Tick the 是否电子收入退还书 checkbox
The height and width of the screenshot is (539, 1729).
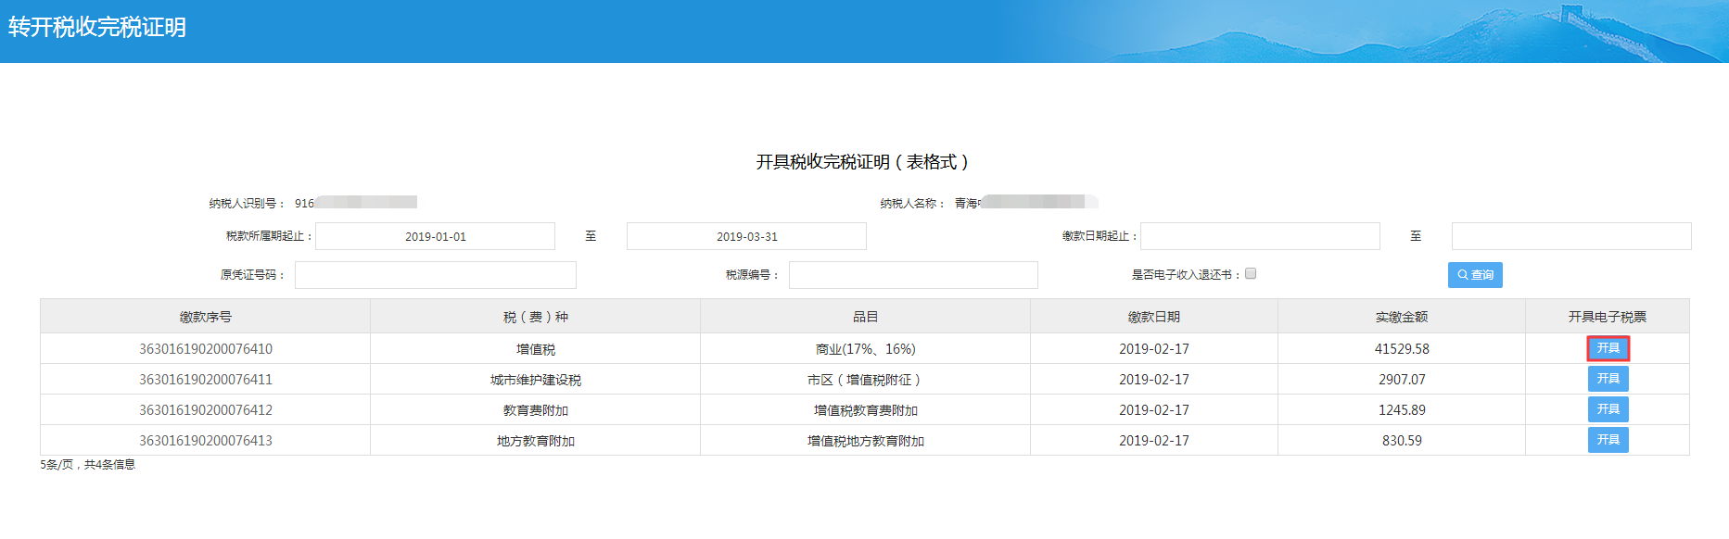(x=1251, y=274)
